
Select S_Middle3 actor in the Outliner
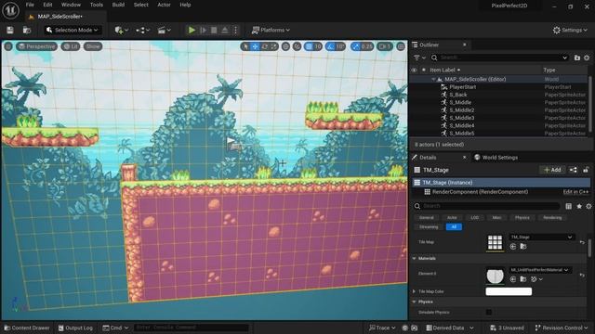461,118
